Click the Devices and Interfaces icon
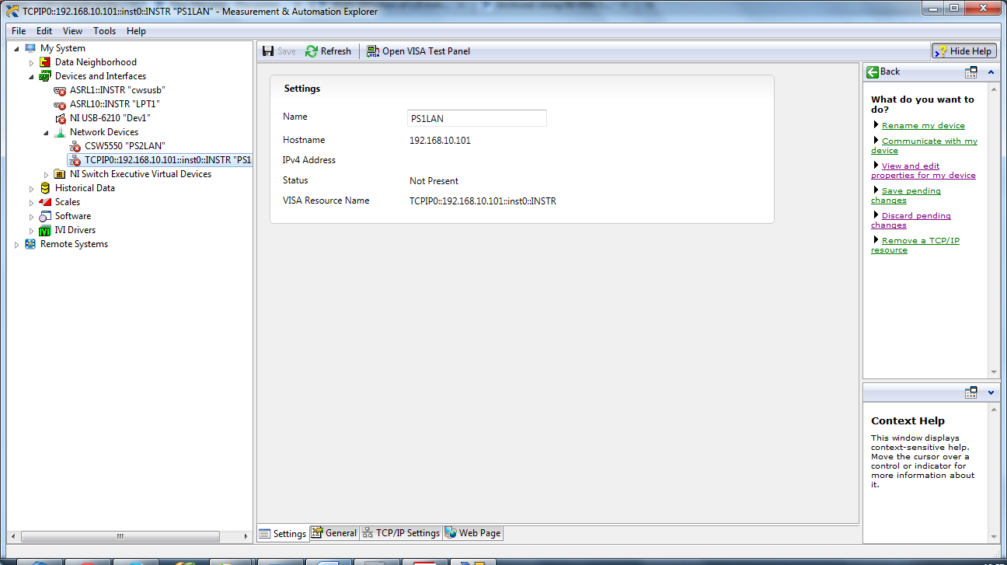 tap(45, 76)
